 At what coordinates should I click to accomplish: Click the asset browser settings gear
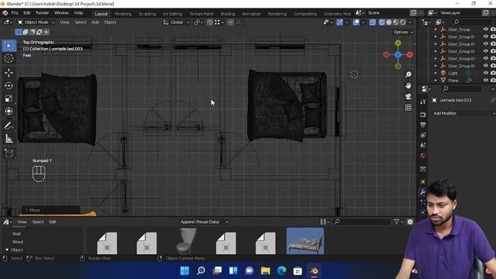pyautogui.click(x=410, y=222)
